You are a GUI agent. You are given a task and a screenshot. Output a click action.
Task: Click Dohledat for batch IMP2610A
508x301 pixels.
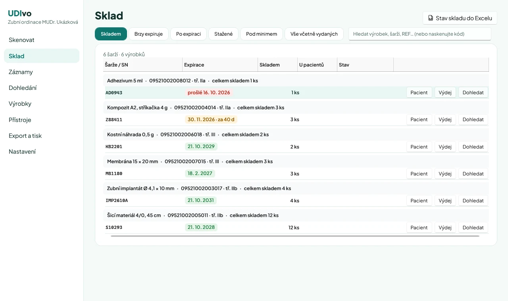[473, 201]
